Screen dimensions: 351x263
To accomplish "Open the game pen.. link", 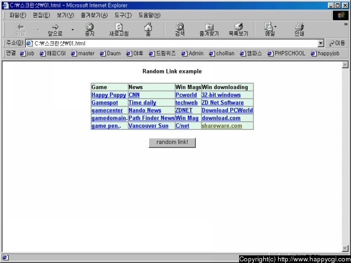I will click(x=106, y=126).
